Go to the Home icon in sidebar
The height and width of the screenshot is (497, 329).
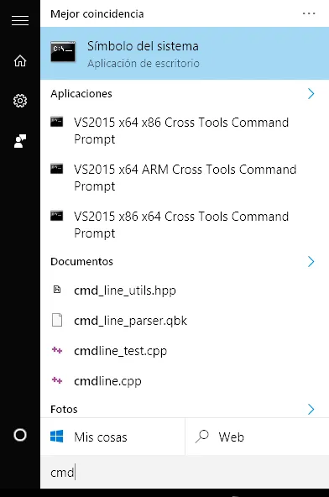point(20,60)
